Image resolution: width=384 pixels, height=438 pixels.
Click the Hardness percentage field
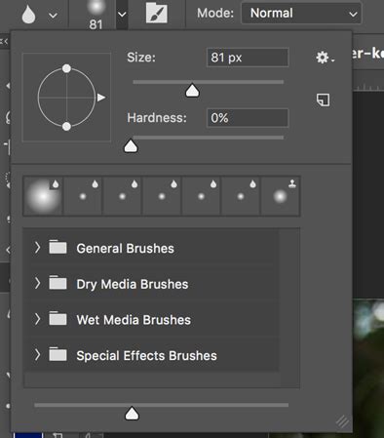(x=248, y=118)
